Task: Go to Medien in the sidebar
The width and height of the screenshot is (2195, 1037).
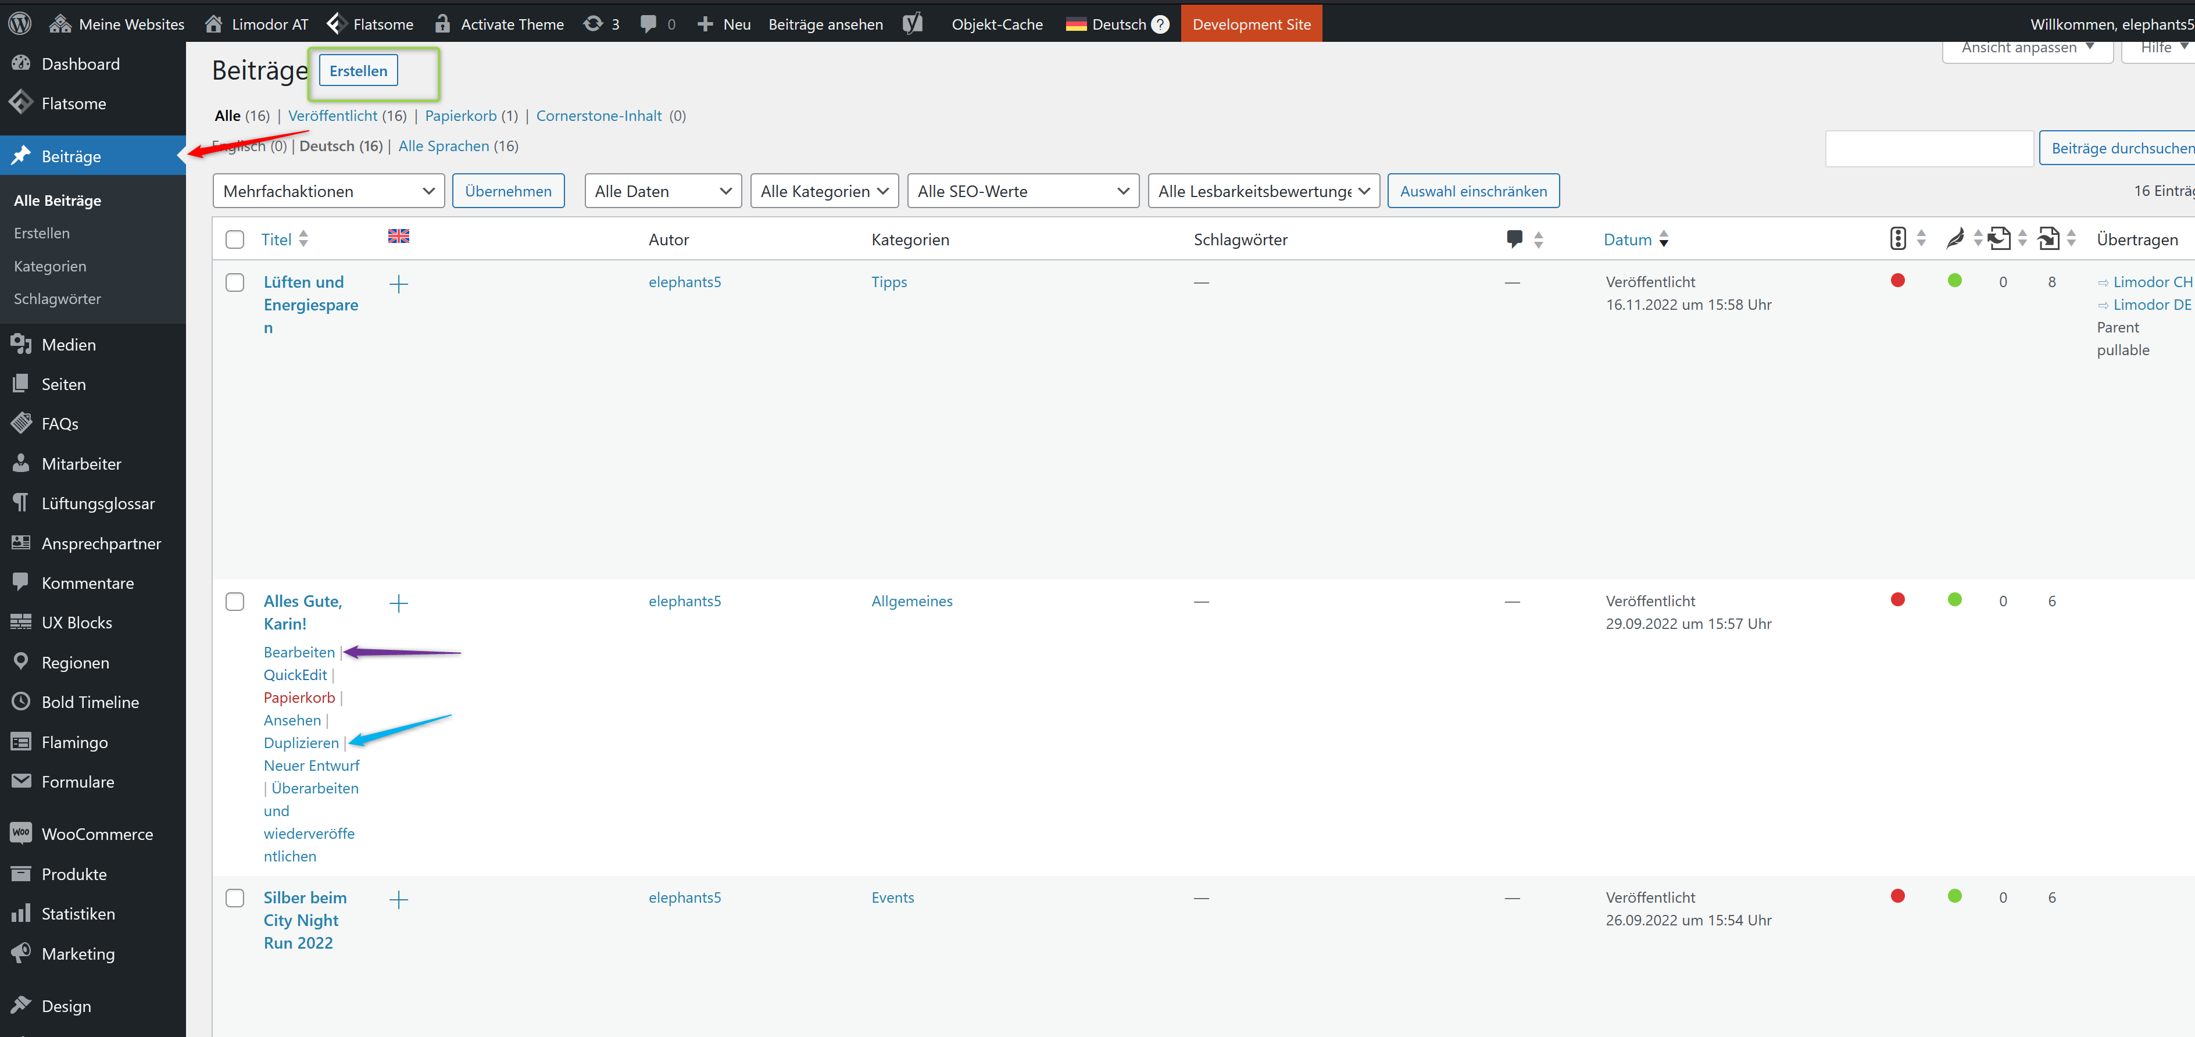Action: pos(68,344)
